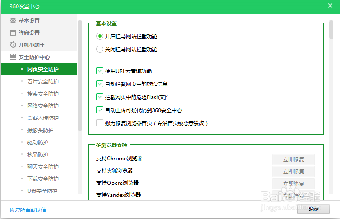Click 立即修复 for Opera浏览器
This screenshot has width=340, height=219.
[x=294, y=184]
